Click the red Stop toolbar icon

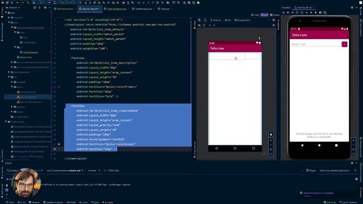(118, 3)
